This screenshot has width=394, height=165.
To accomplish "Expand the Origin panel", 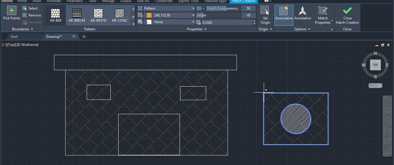I will 265,29.
